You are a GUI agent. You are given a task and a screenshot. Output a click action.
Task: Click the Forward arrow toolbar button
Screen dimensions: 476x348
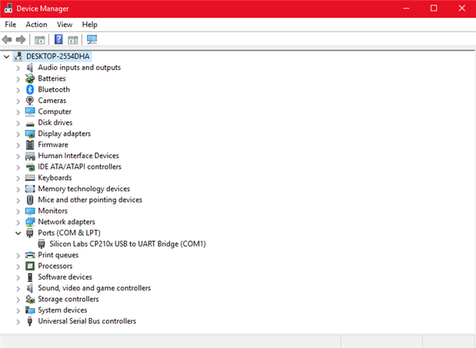click(x=21, y=39)
